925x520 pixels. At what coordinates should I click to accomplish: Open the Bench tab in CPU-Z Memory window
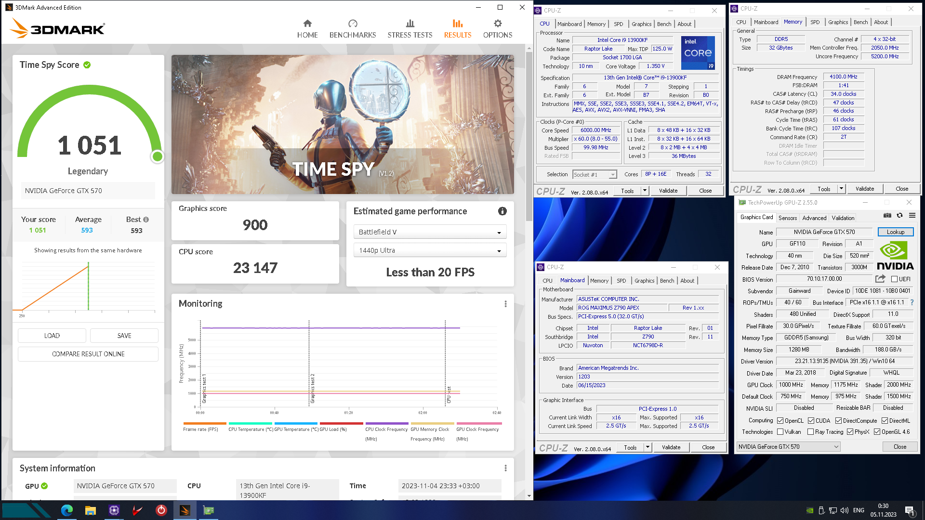(x=860, y=22)
